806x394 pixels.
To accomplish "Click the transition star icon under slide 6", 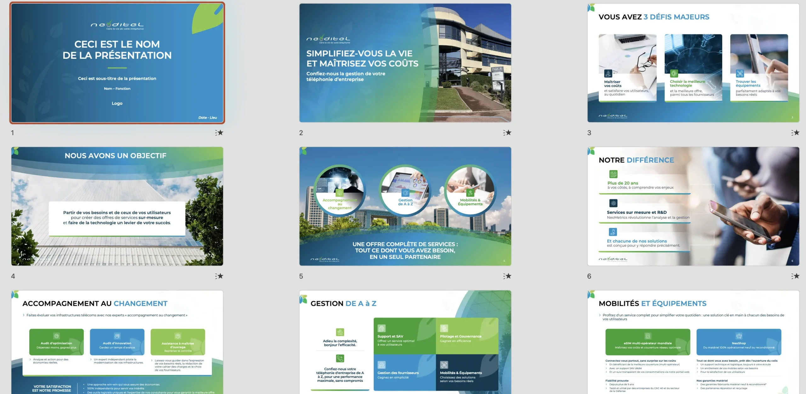I will 795,276.
